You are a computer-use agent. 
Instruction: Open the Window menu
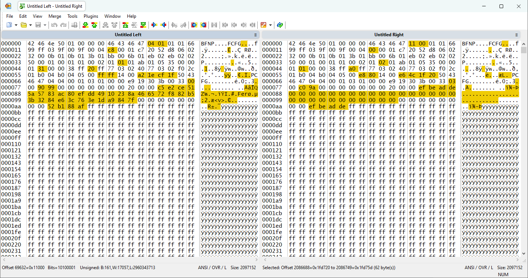point(113,16)
